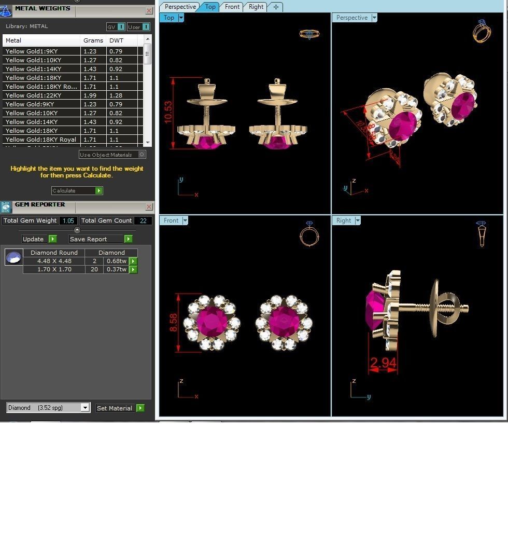The width and height of the screenshot is (508, 552).
Task: Open the Perspective viewport title dropdown arrow
Action: [374, 18]
